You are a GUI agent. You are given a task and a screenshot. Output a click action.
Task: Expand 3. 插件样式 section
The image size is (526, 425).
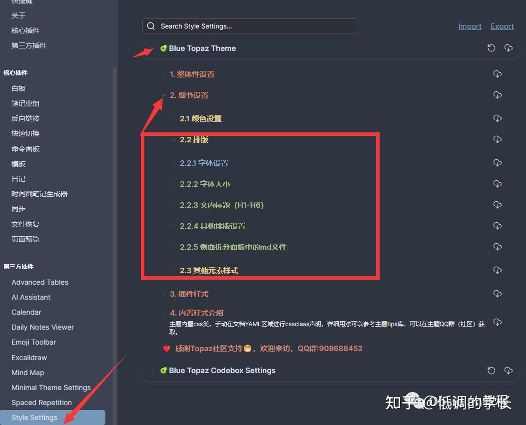pos(163,294)
